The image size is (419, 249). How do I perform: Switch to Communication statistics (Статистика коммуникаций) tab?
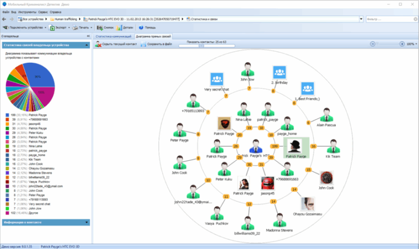coord(114,36)
